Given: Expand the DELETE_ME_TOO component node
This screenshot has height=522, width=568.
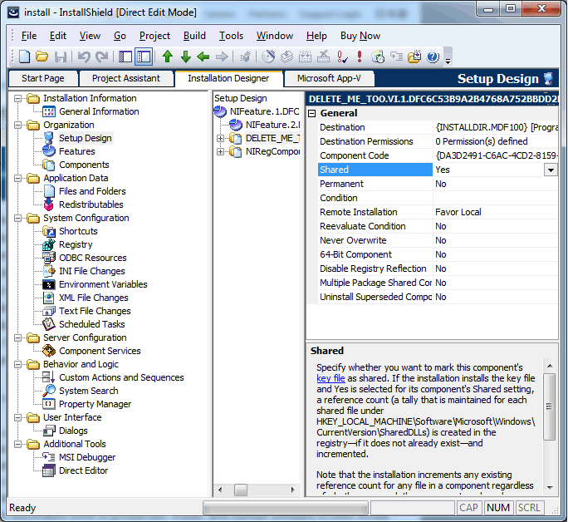Looking at the screenshot, I should tap(221, 138).
